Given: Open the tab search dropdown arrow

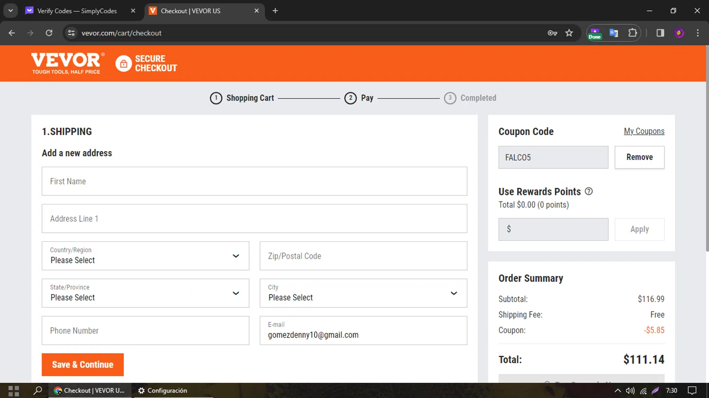Looking at the screenshot, I should click(x=10, y=11).
